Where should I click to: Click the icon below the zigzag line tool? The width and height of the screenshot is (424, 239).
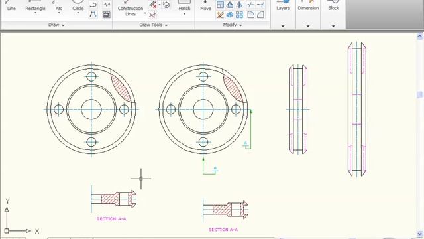click(107, 15)
